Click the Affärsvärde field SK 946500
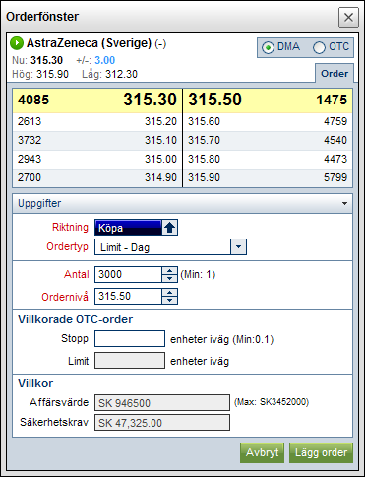The height and width of the screenshot is (477, 365). pos(162,403)
